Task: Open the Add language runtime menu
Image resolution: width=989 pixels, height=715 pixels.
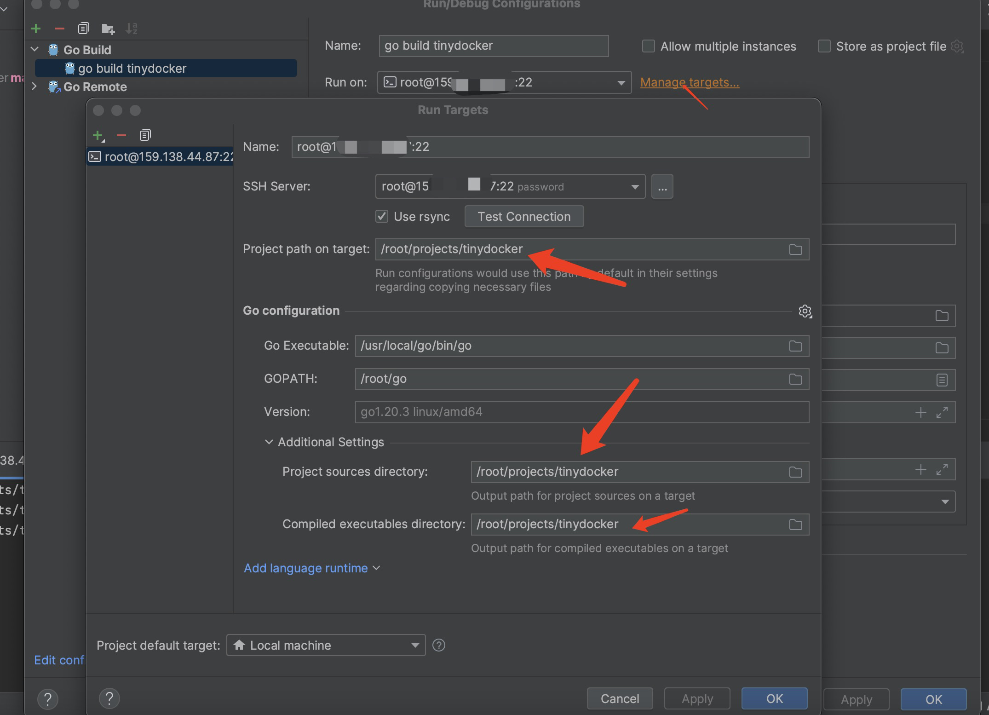Action: click(311, 568)
